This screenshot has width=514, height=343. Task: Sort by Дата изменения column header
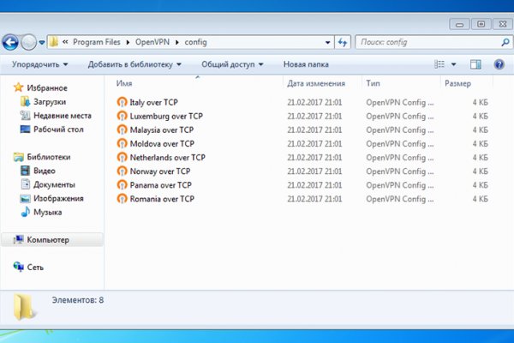tap(316, 84)
